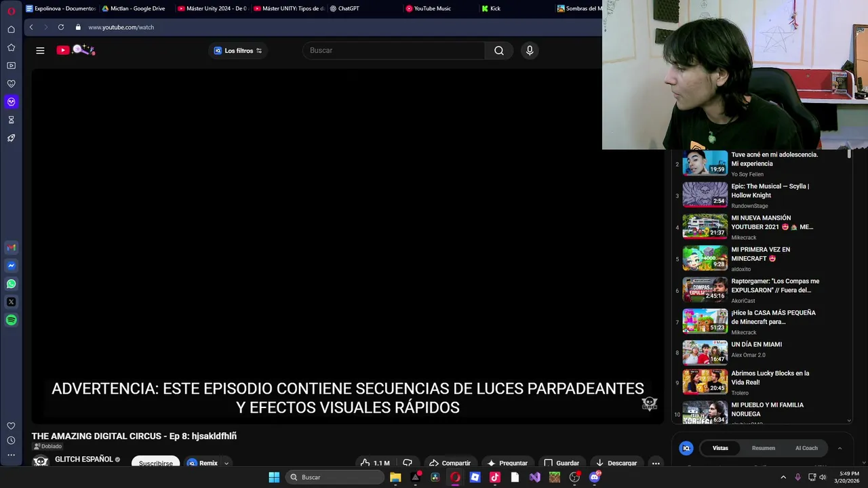The width and height of the screenshot is (868, 488).
Task: Open Messenger from Opera sidebar
Action: click(x=11, y=266)
